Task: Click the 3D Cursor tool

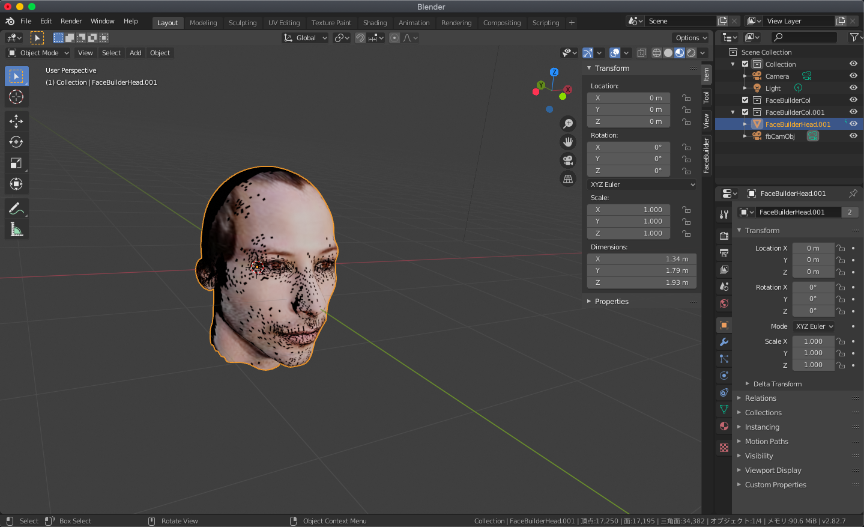Action: pyautogui.click(x=16, y=97)
